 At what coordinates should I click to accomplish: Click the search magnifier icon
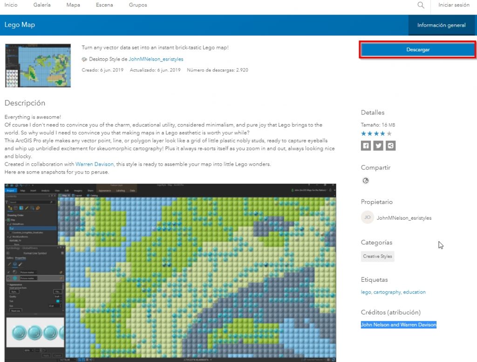(421, 5)
